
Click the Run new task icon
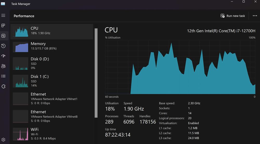[x=223, y=16]
